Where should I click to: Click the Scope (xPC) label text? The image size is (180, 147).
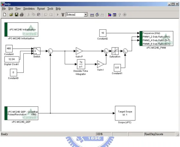pos(125,122)
